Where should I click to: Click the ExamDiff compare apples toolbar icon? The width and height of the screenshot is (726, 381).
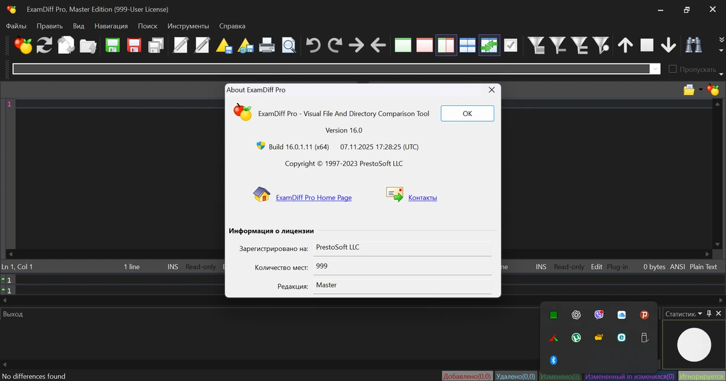click(23, 45)
